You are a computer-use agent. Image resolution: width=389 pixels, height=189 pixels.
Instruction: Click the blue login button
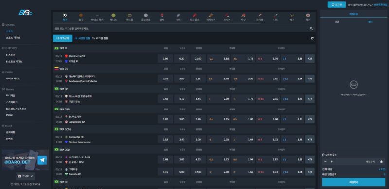point(336,5)
